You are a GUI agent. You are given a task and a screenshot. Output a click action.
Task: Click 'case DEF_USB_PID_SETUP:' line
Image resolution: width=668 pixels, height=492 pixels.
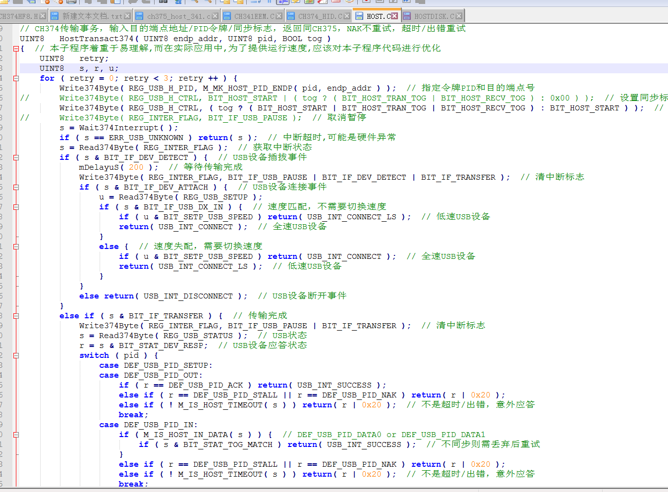156,365
